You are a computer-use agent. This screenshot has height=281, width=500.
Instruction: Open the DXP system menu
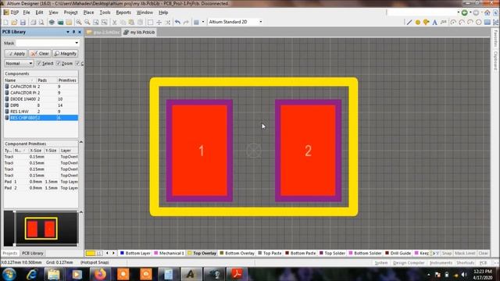click(x=12, y=12)
